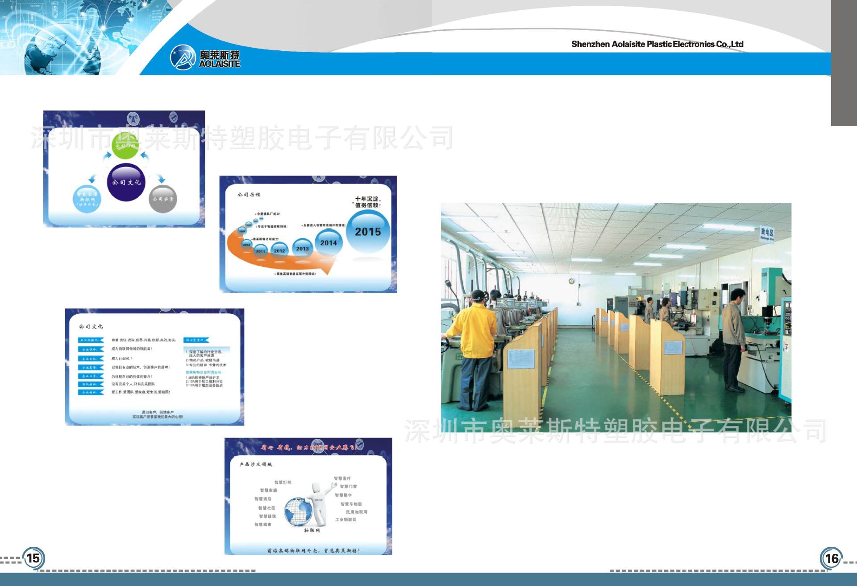
Task: Click the purple 公司文化 circle
Action: [x=126, y=182]
